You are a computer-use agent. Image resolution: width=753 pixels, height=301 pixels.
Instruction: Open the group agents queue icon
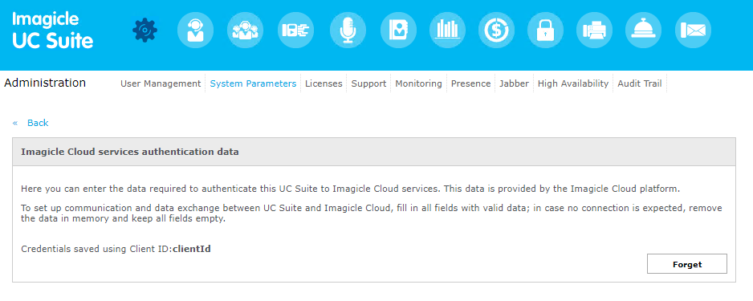[x=246, y=31]
